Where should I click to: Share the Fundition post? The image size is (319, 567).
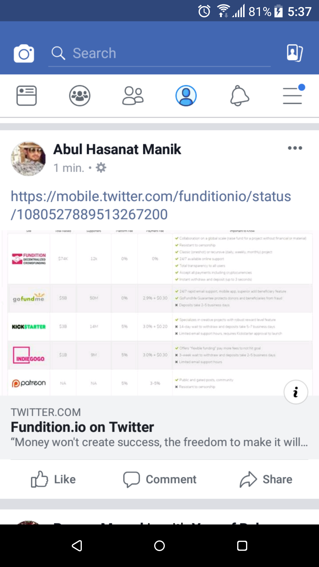(266, 479)
